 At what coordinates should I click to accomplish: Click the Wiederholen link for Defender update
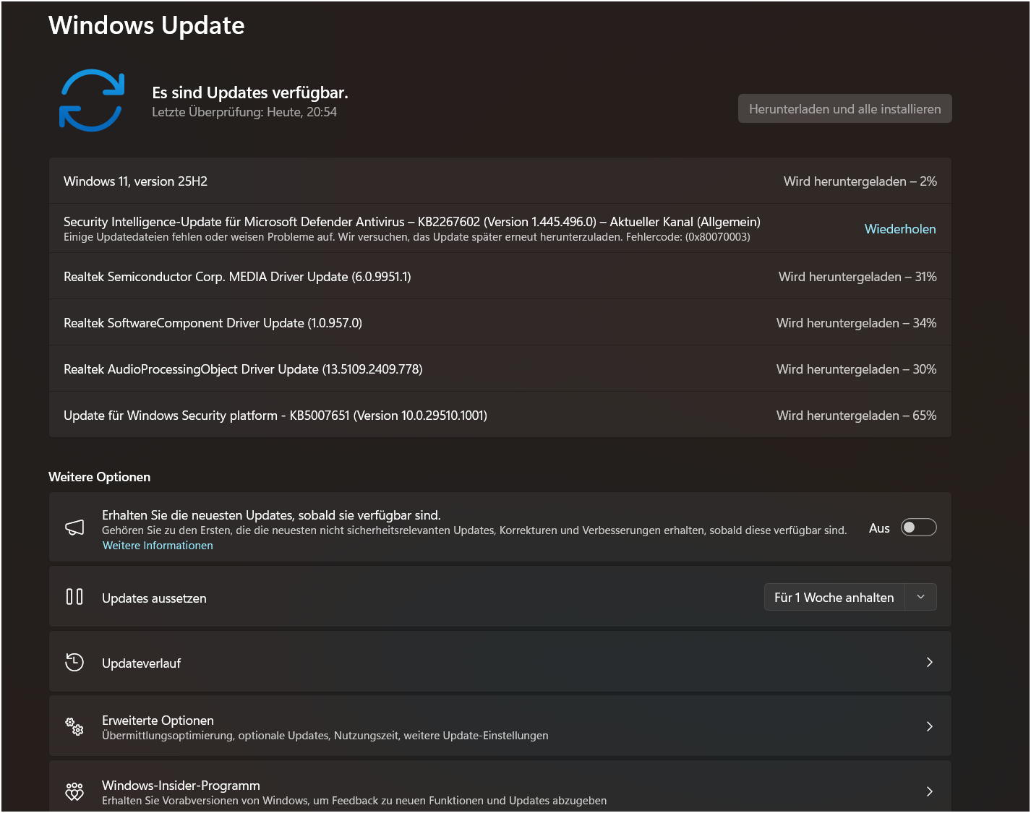[899, 229]
